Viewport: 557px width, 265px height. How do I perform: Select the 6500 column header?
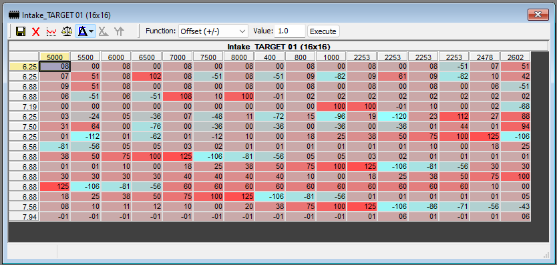tap(147, 57)
